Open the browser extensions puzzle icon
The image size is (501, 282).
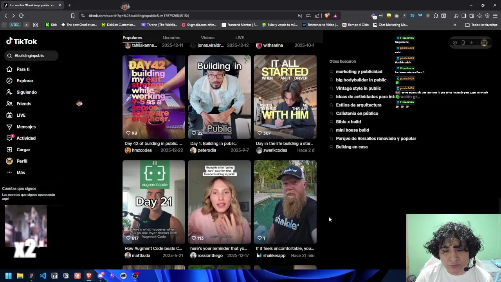pyautogui.click(x=436, y=16)
